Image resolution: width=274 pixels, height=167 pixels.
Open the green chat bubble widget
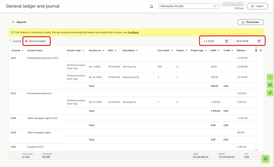[265, 158]
